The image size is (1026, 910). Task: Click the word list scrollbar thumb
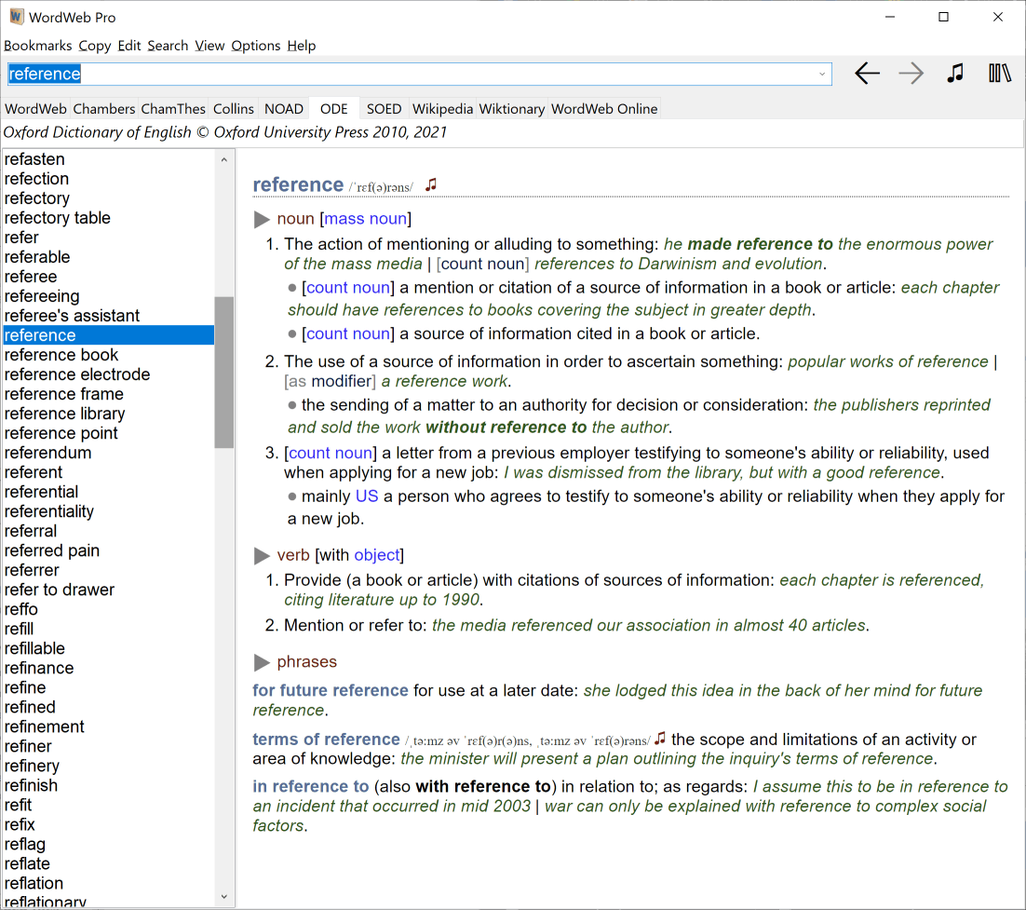coord(223,373)
